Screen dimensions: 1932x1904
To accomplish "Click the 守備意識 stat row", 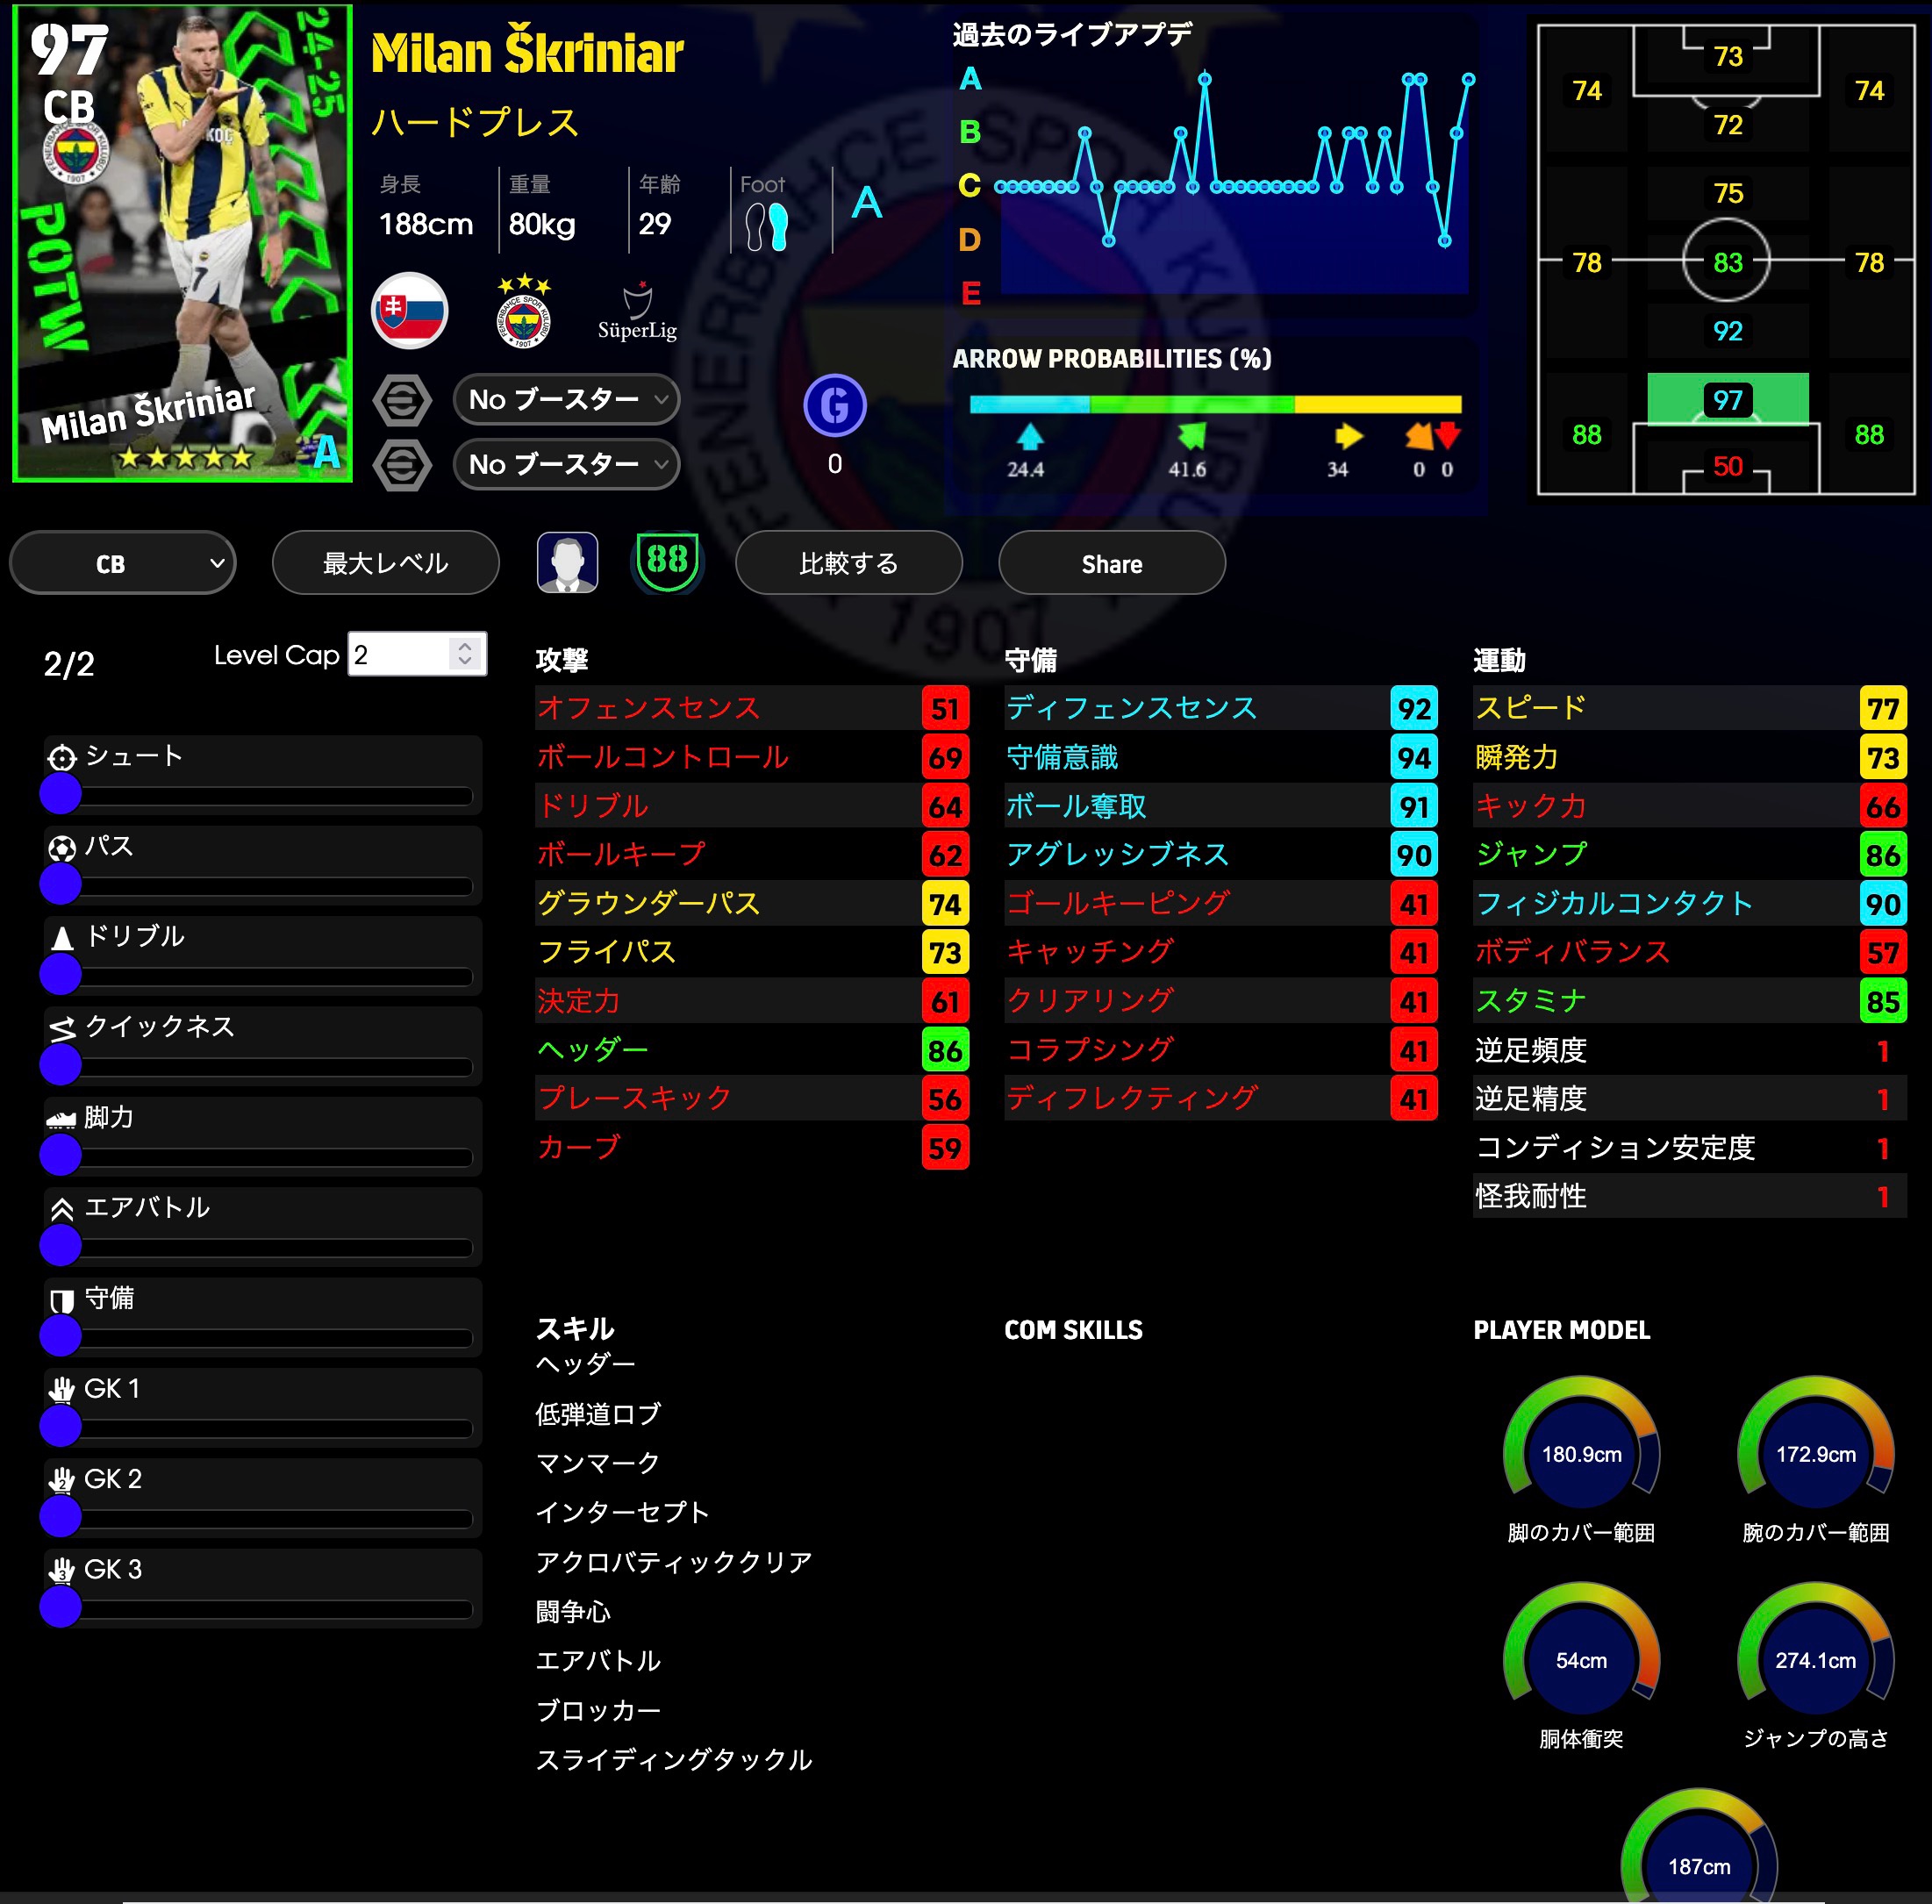I will [x=1221, y=757].
